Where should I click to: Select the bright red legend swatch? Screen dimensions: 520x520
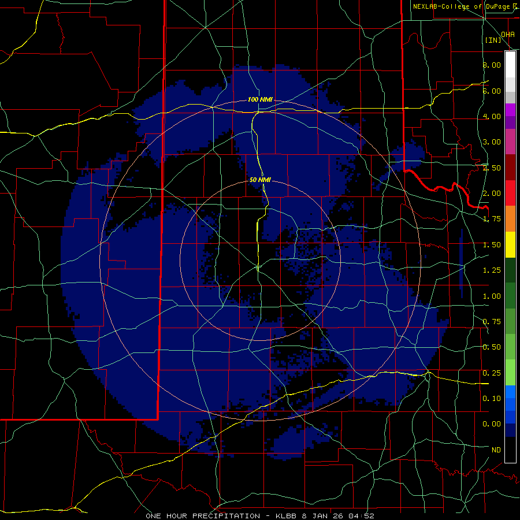pyautogui.click(x=510, y=194)
